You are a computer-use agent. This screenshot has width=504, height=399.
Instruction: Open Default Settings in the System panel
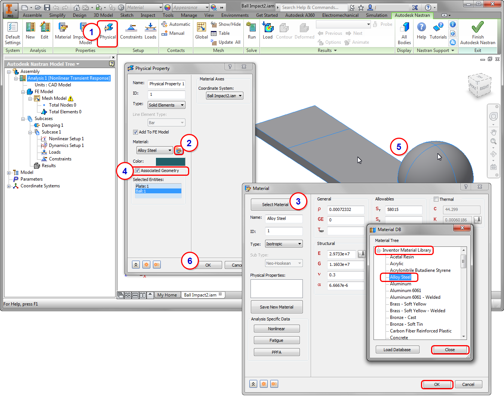(13, 33)
